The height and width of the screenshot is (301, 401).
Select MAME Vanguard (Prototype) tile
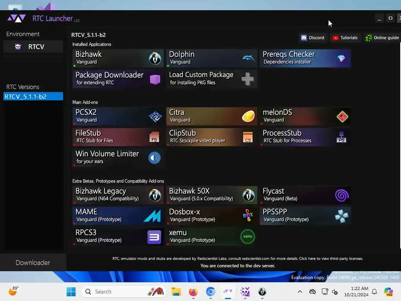coord(118,216)
